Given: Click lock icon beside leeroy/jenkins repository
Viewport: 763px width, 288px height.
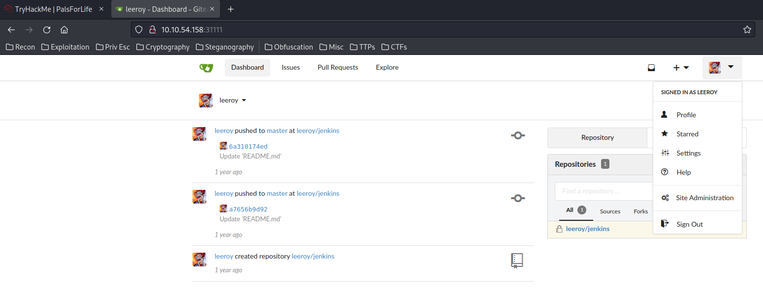Looking at the screenshot, I should (x=559, y=229).
